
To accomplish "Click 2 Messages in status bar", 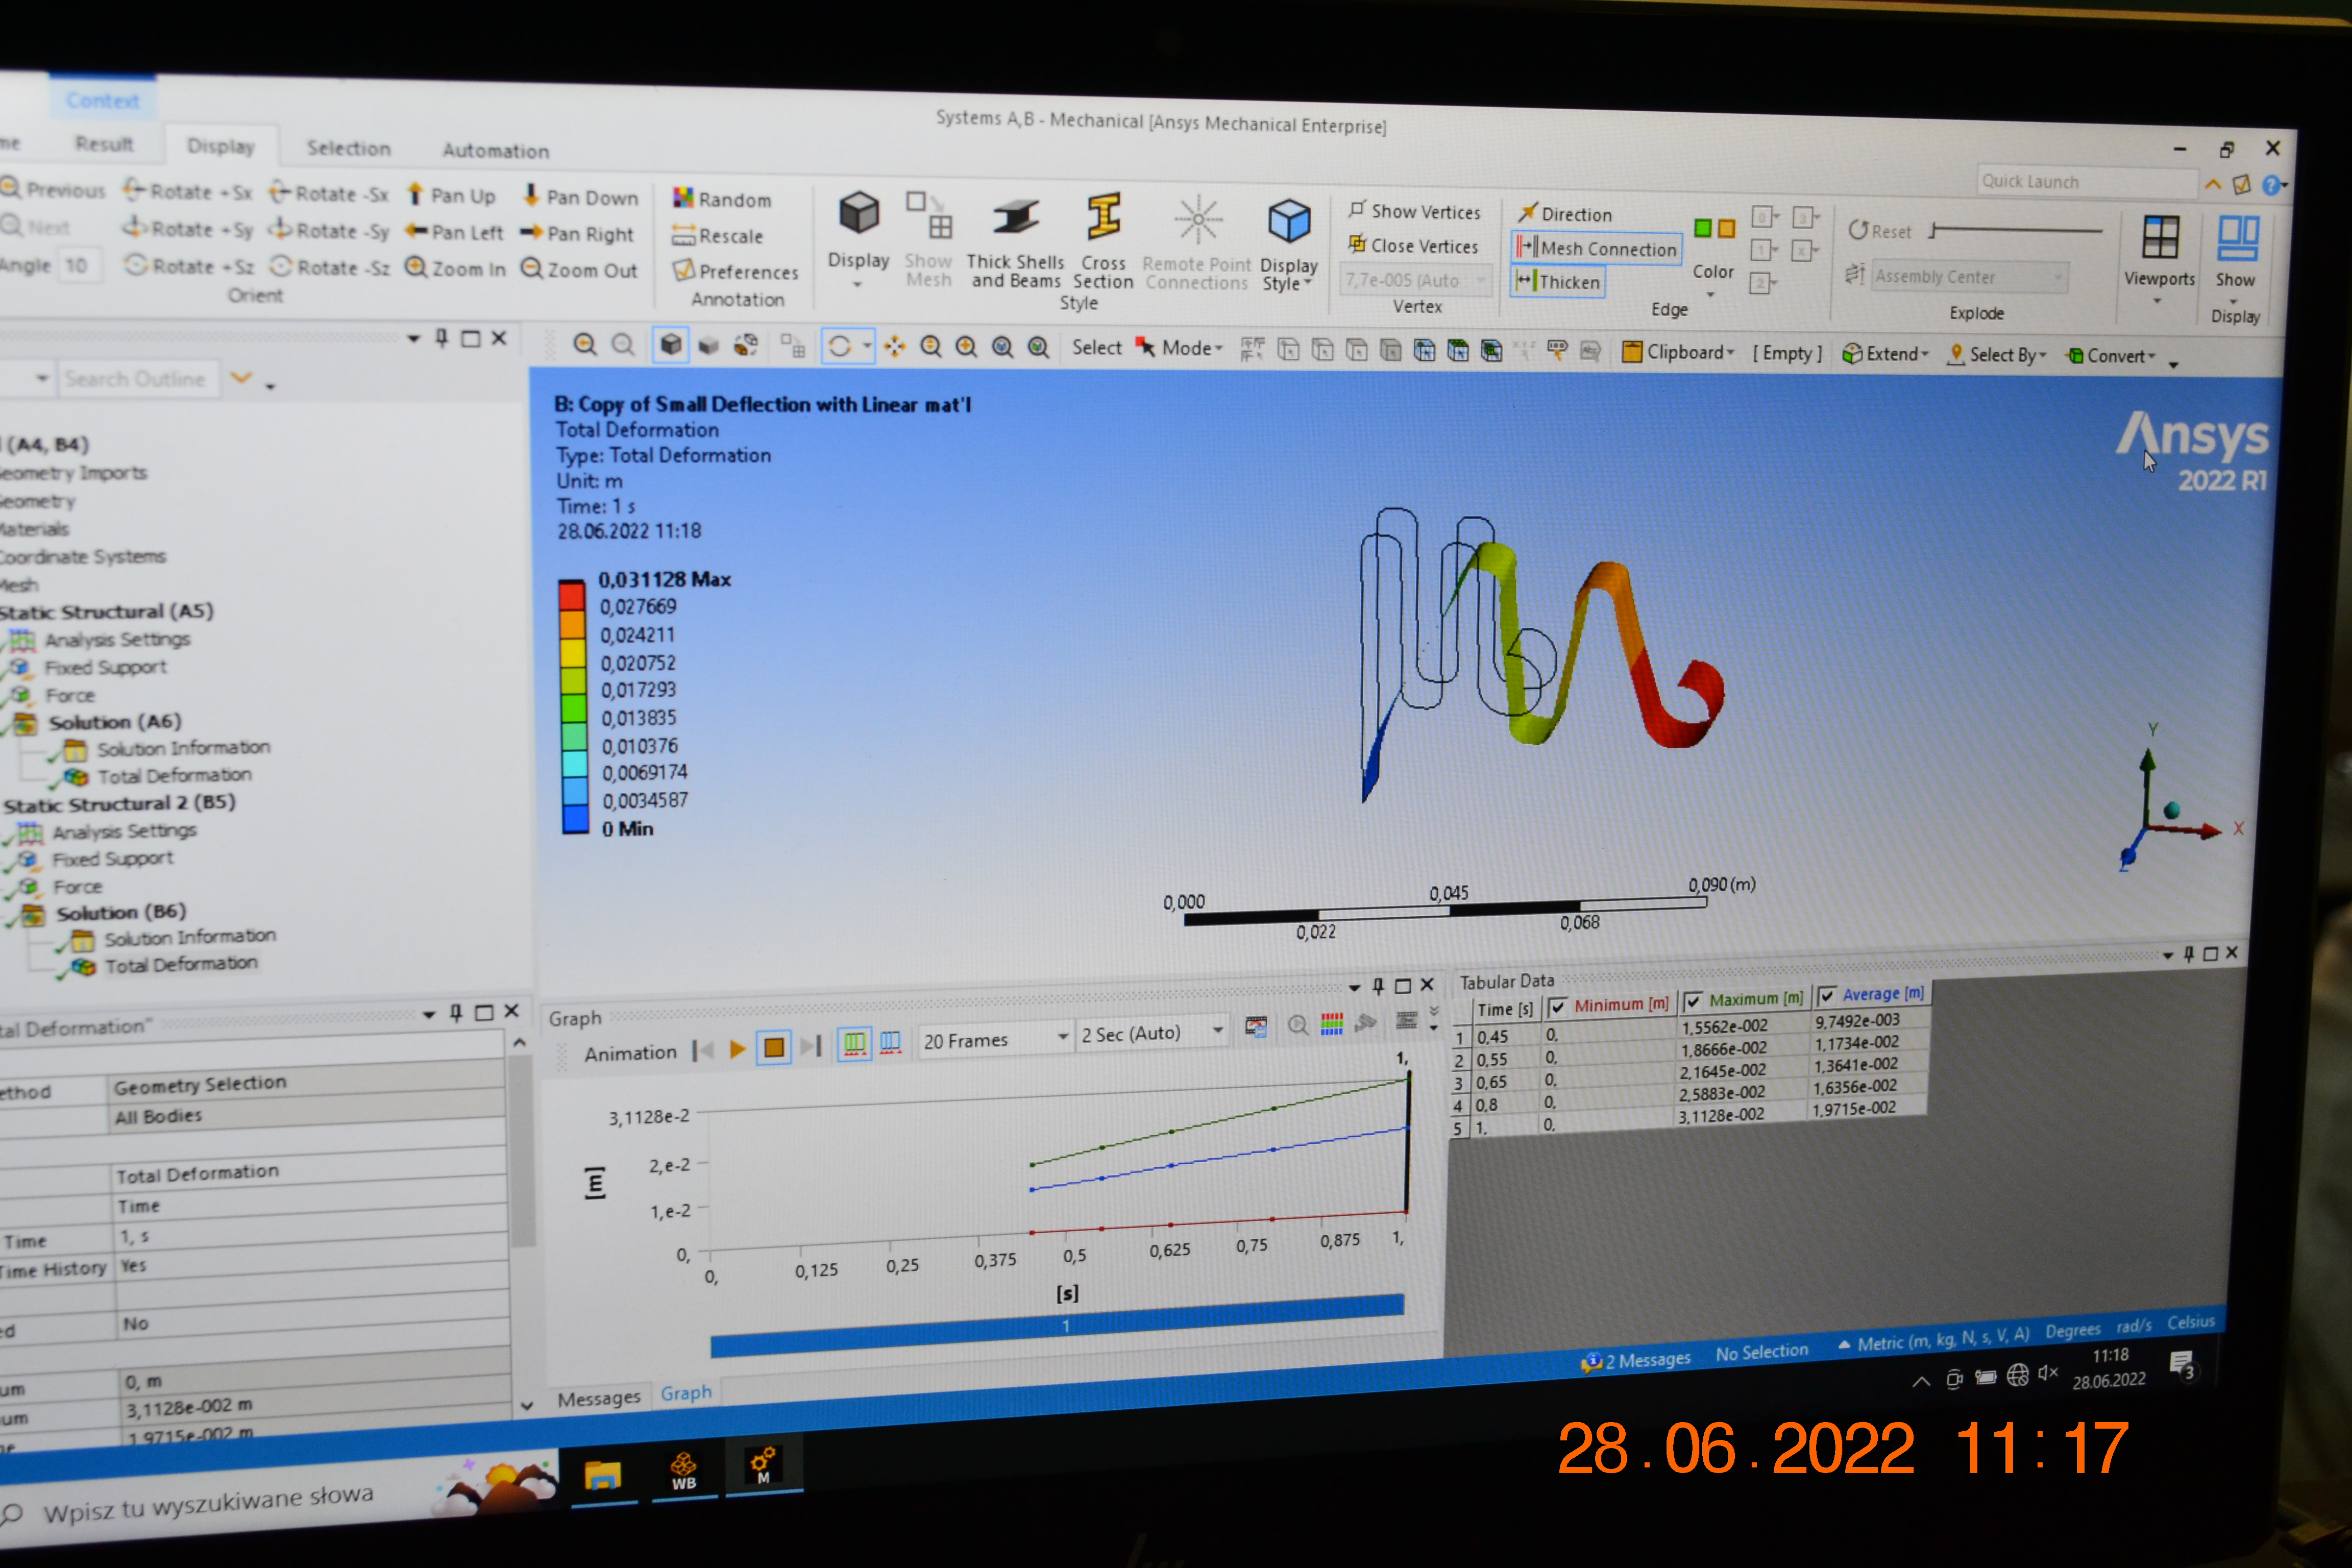I will click(x=1635, y=1360).
